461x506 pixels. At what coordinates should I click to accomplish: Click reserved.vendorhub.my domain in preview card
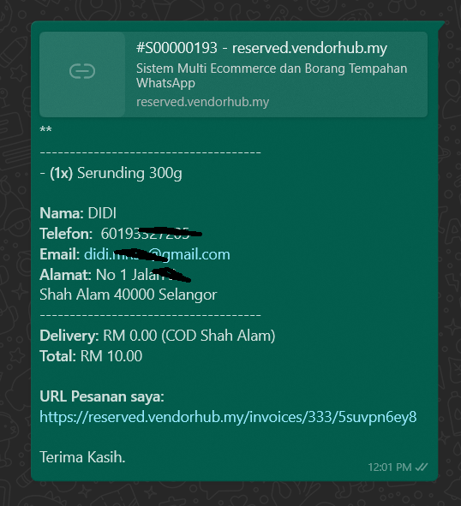point(202,102)
